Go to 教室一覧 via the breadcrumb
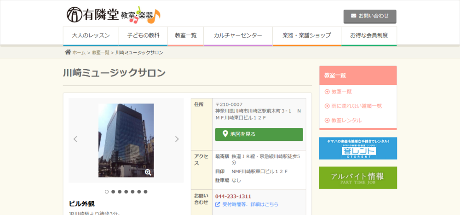Screen dimensions: 460x215 (101, 53)
